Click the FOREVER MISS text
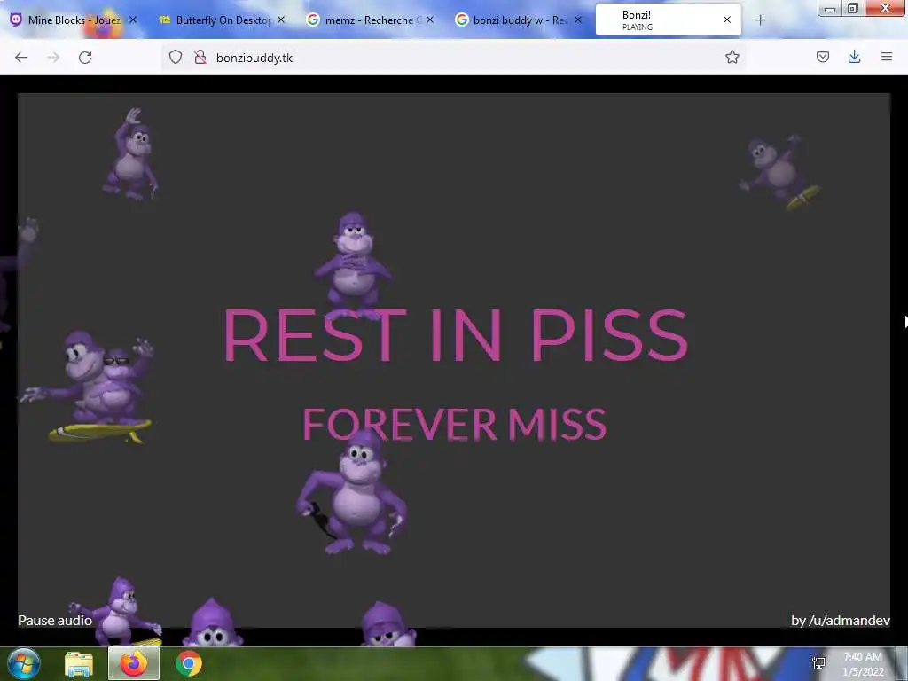908x681 pixels. coord(455,424)
